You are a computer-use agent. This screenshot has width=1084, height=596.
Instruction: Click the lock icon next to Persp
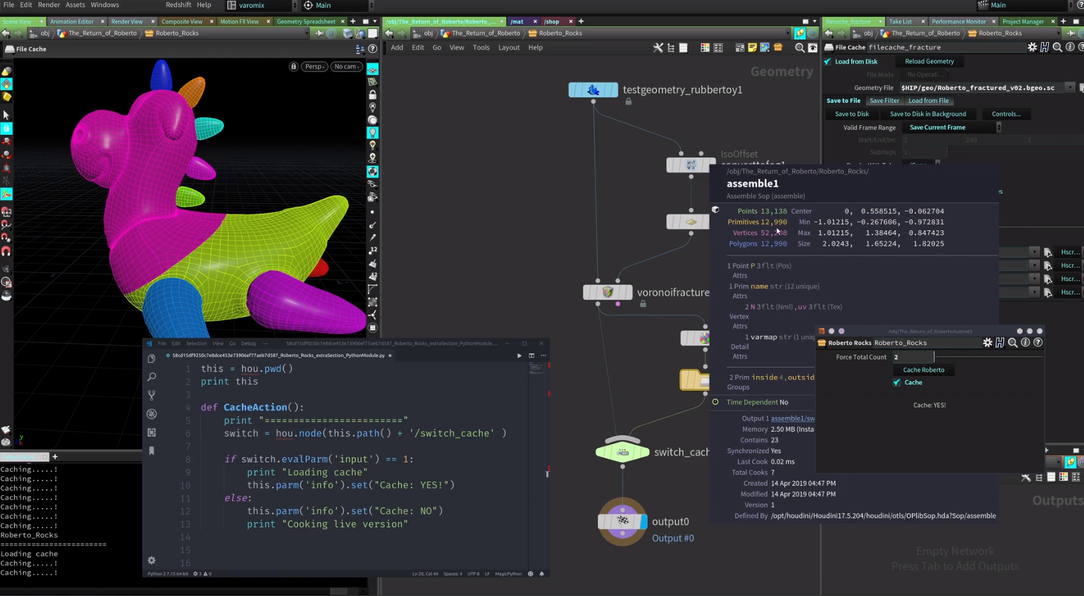pos(294,66)
